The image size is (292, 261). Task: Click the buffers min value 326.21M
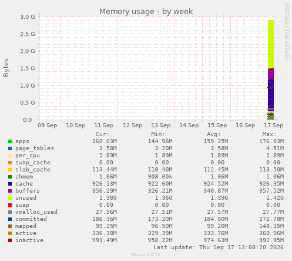pos(160,191)
